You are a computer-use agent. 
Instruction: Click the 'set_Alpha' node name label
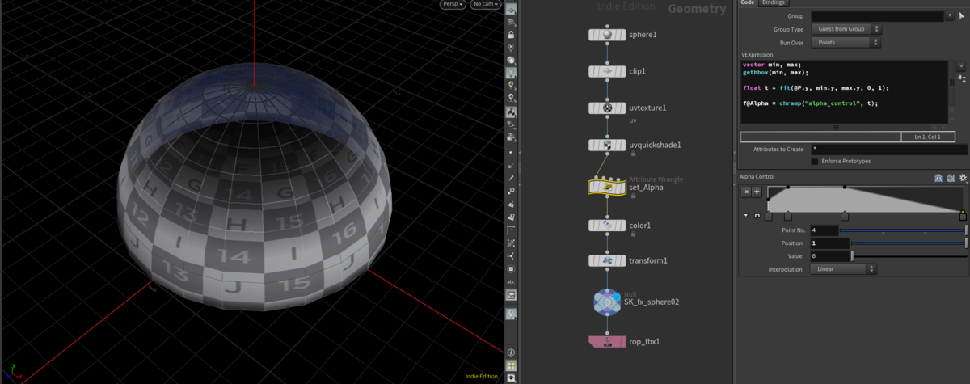(x=646, y=187)
